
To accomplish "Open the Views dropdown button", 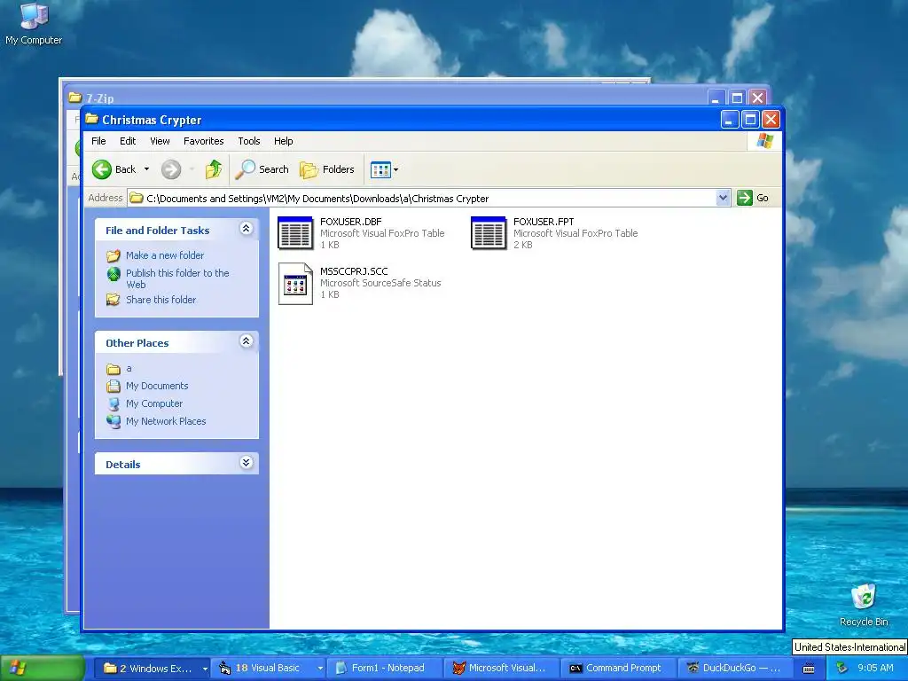I will click(385, 169).
